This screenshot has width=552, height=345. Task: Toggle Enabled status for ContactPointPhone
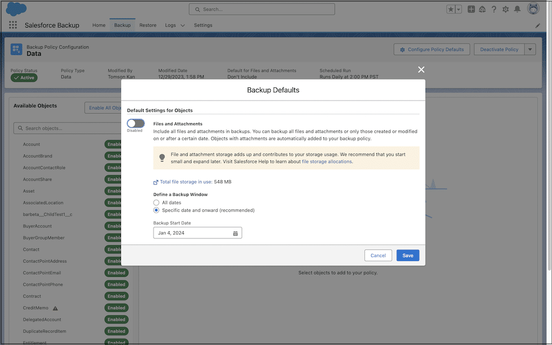point(116,284)
